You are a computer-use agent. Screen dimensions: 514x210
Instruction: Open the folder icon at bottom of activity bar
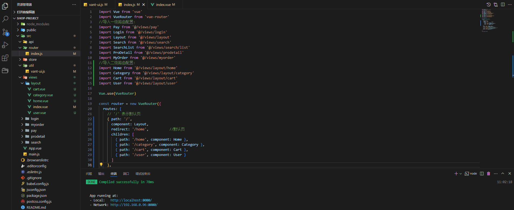click(x=5, y=71)
